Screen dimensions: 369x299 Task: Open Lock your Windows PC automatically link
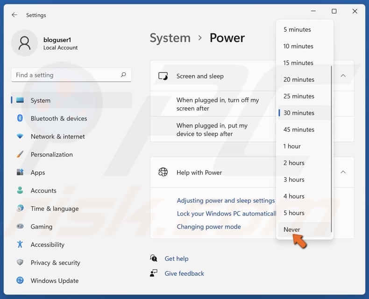coord(227,214)
